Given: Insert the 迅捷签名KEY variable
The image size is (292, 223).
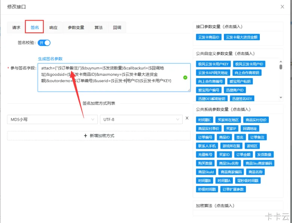Looking at the screenshot, I should 242,99.
